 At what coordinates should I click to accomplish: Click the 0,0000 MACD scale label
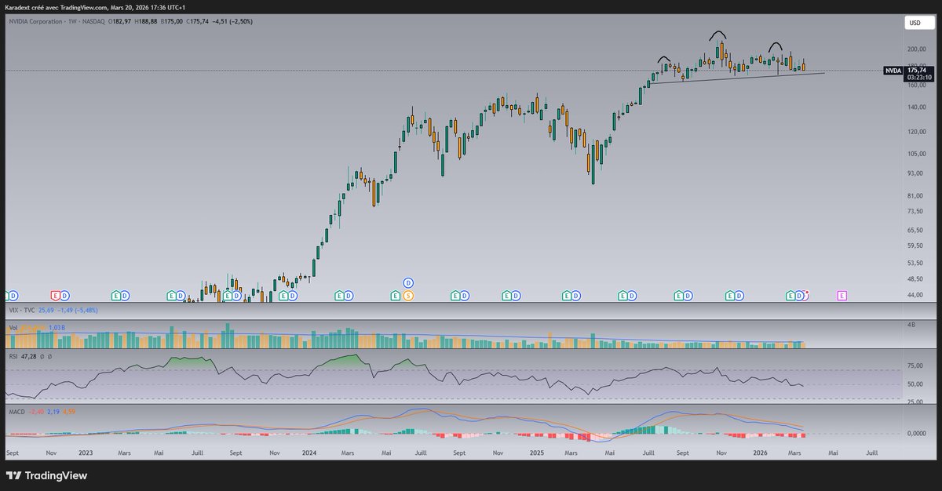click(915, 433)
